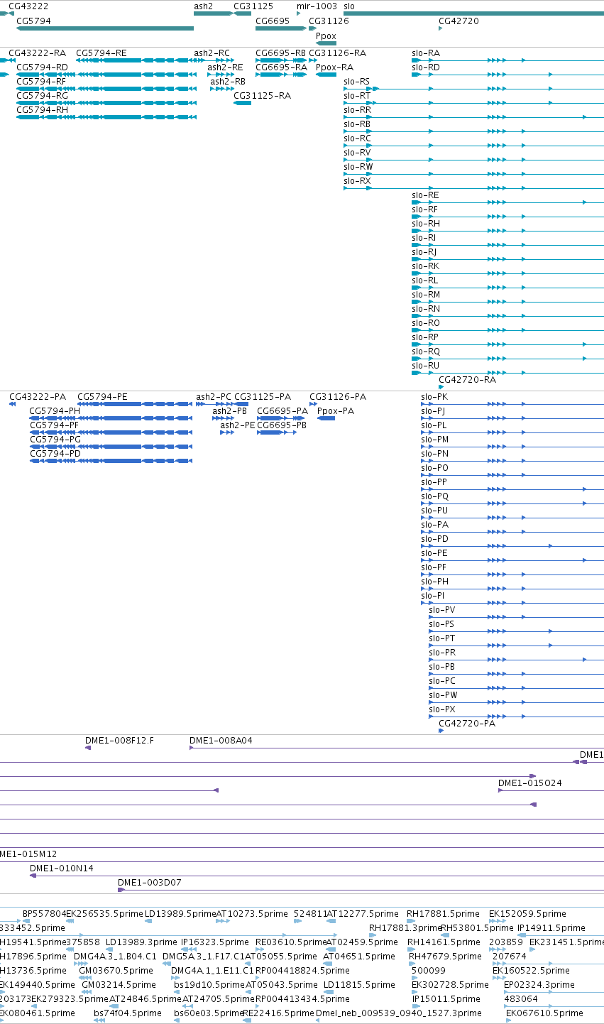604x1024 pixels.
Task: Select the CG31126 gene label
Action: click(329, 21)
